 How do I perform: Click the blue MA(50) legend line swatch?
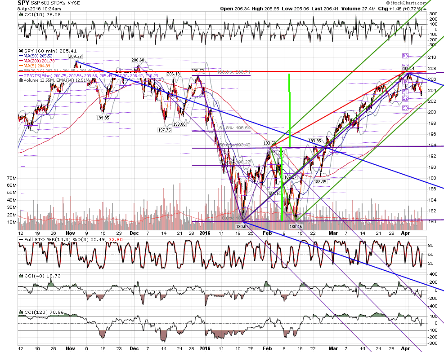click(21, 56)
